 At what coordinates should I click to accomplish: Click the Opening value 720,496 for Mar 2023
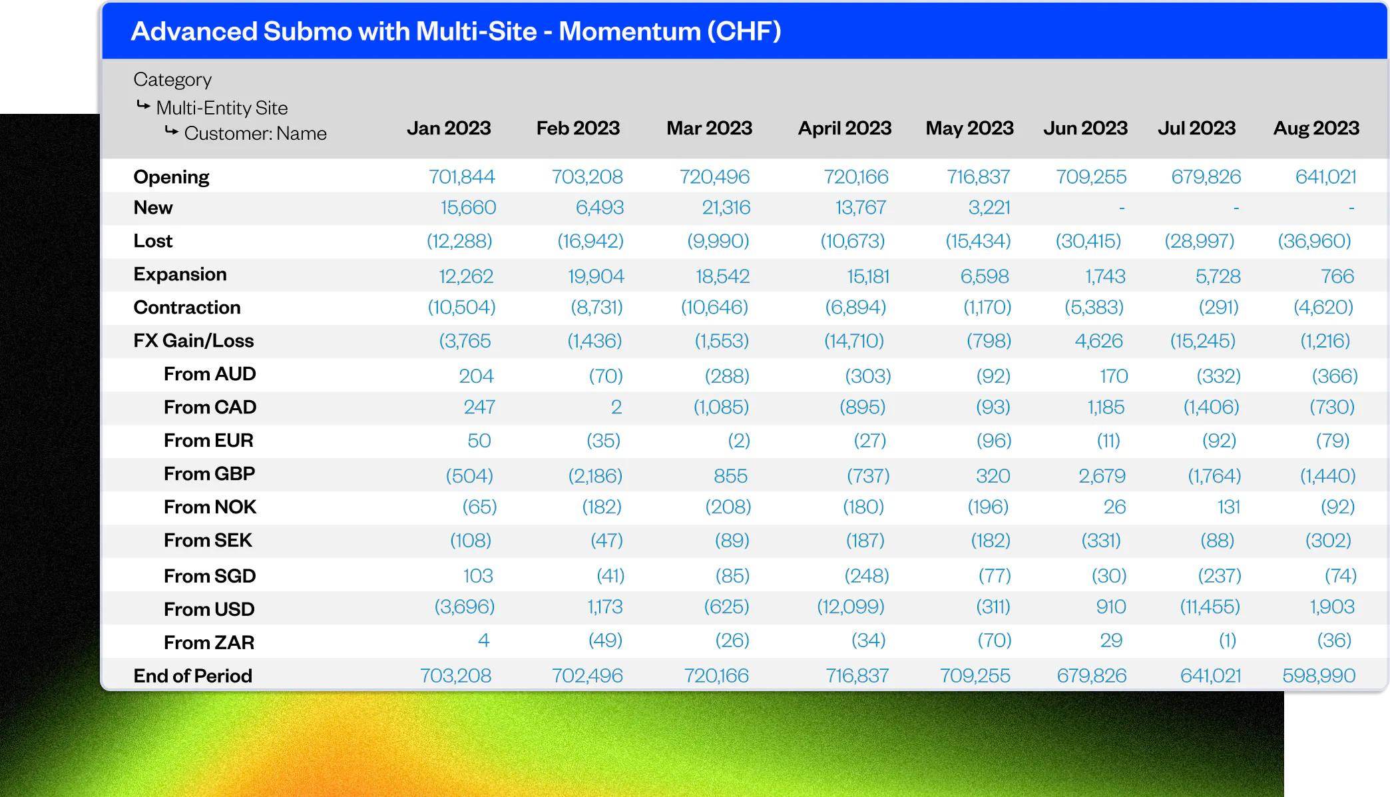point(714,176)
